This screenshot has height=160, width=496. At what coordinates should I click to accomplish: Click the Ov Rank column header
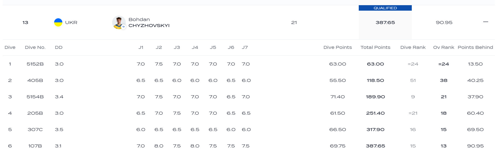tap(443, 47)
